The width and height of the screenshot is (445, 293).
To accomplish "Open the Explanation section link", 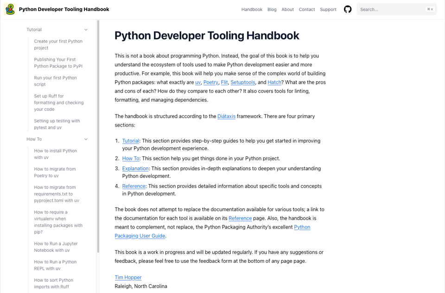I will [135, 168].
